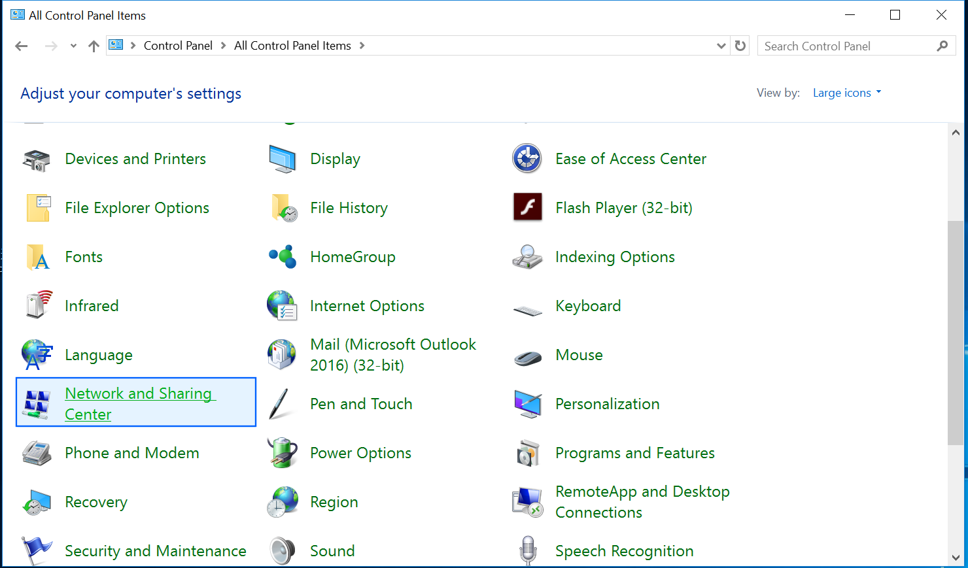Click the vertical scrollbar thumb
This screenshot has width=968, height=568.
pyautogui.click(x=956, y=333)
